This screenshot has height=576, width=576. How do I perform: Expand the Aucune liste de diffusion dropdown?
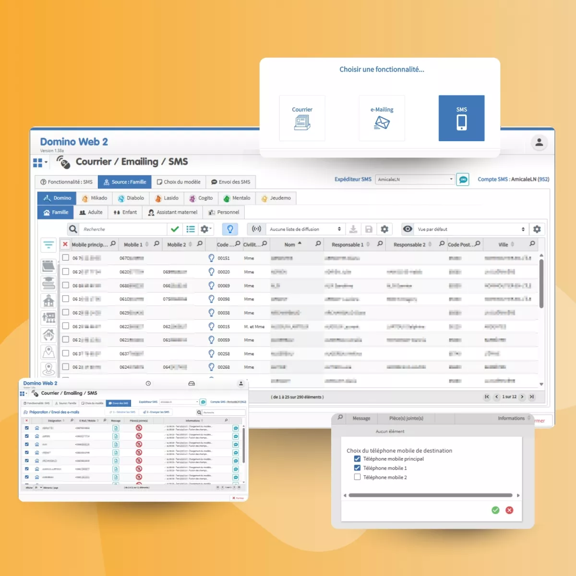[305, 229]
